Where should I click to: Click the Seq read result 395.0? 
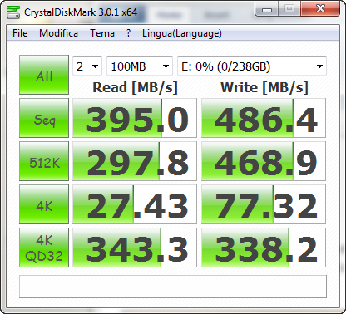click(135, 118)
